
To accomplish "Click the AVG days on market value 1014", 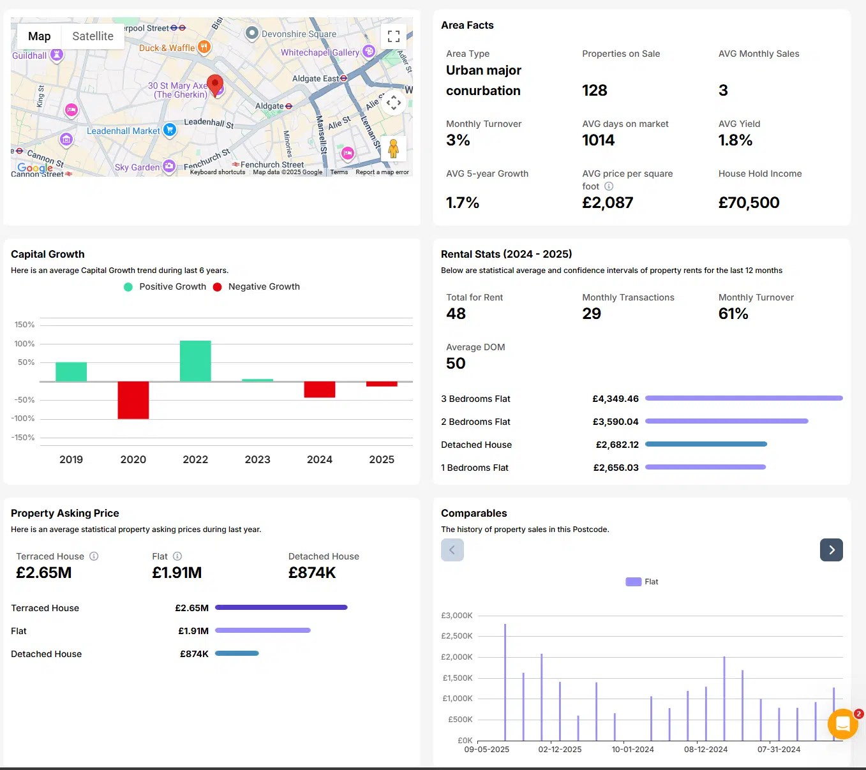I will 599,140.
